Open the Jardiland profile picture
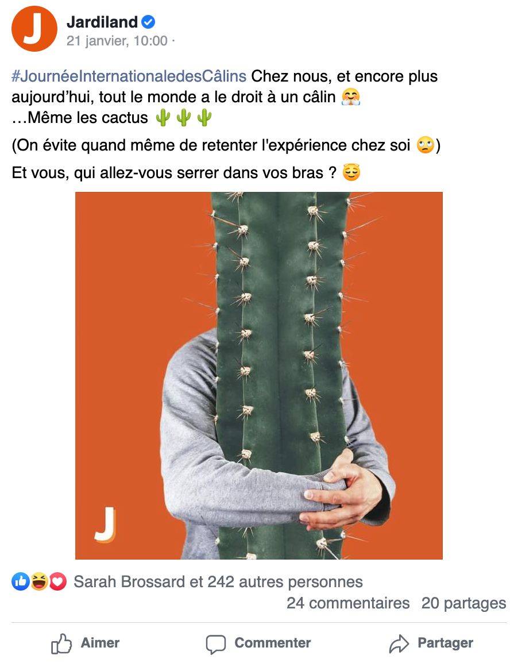The width and height of the screenshot is (518, 663). [x=34, y=29]
